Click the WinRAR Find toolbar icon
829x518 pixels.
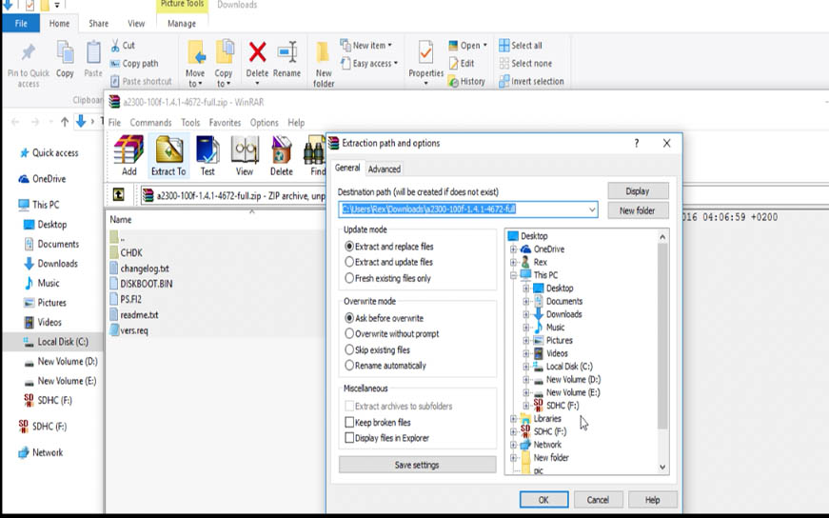pyautogui.click(x=316, y=155)
